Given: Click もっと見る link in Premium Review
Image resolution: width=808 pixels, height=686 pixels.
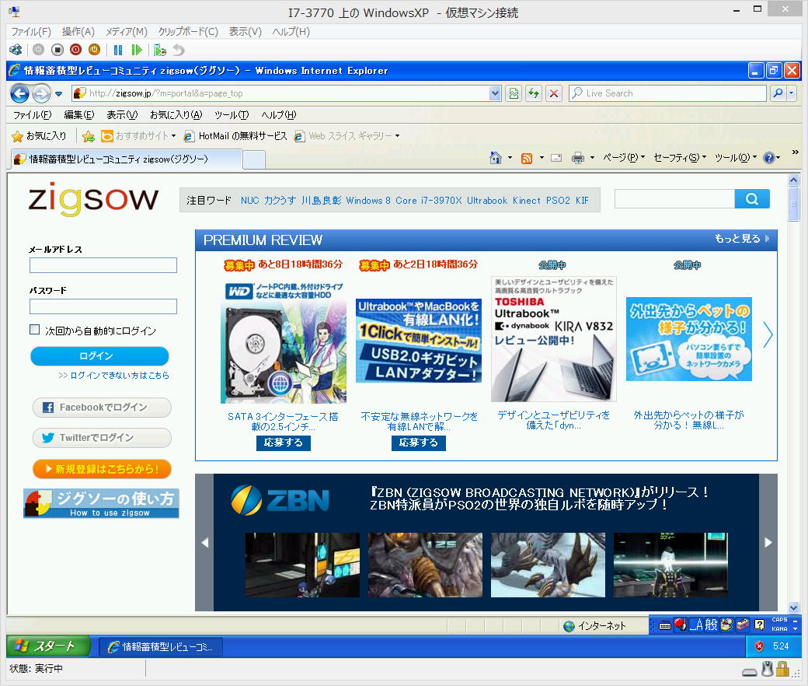Looking at the screenshot, I should (741, 238).
